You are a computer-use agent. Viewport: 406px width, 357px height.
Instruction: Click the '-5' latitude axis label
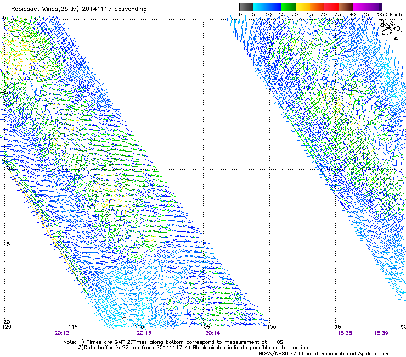coord(5,93)
